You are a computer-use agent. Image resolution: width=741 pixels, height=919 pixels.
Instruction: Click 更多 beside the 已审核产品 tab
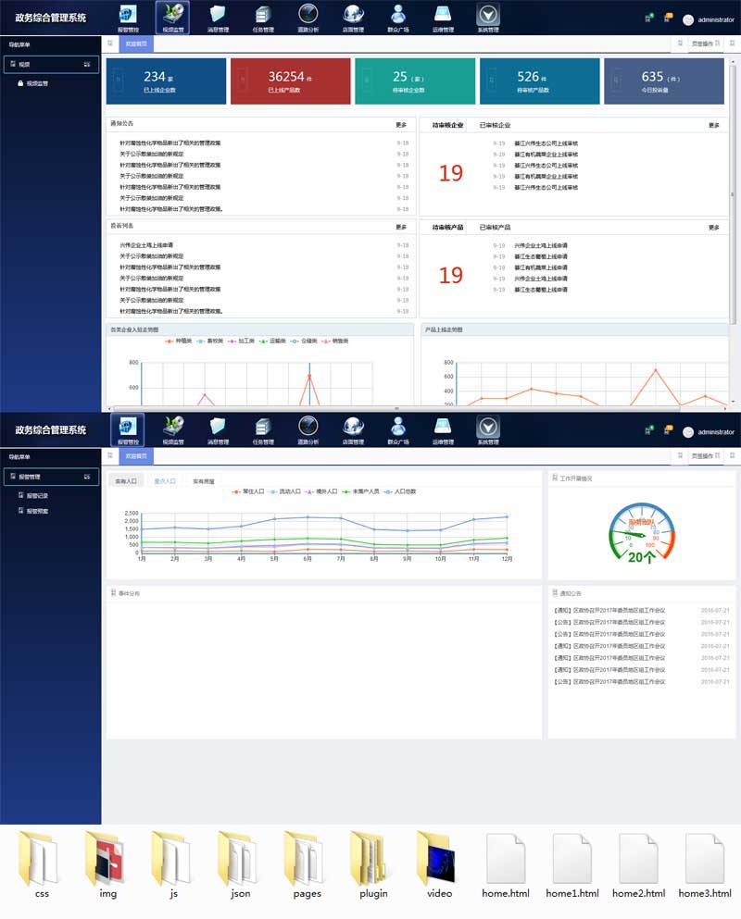click(713, 227)
